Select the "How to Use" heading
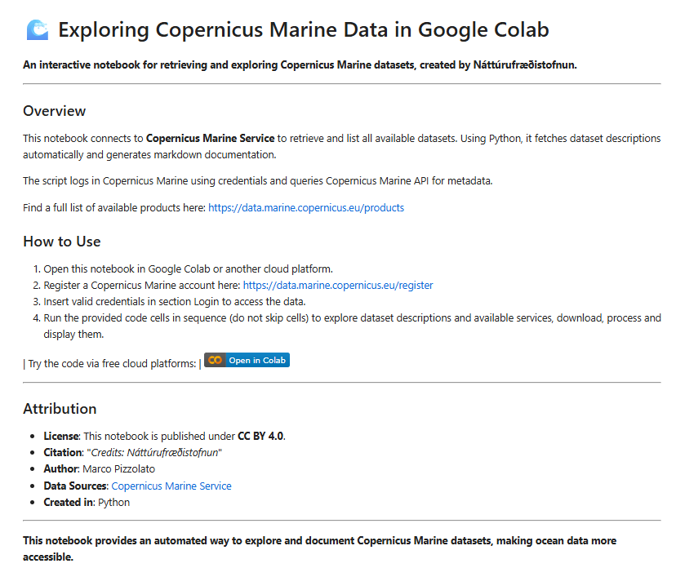This screenshot has width=676, height=568. [62, 242]
